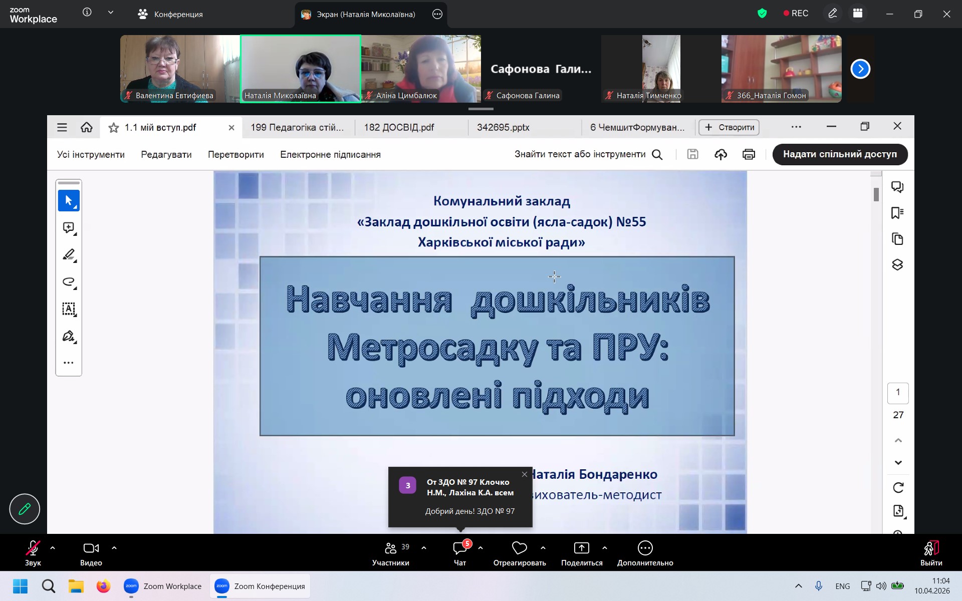The image size is (962, 601).
Task: Switch to the 182 ДОСВІД.pdf tab
Action: coord(399,128)
